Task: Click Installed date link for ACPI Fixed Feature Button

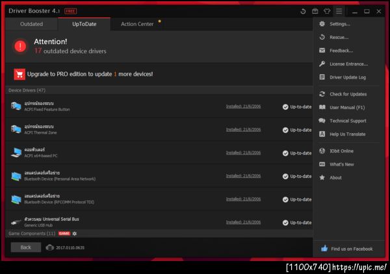Action: coord(243,106)
